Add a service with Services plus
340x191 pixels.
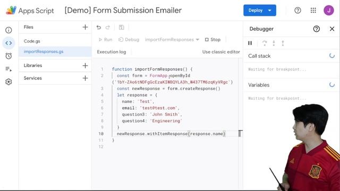point(85,78)
